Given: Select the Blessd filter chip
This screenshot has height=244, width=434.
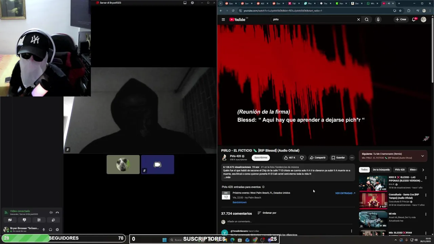Looking at the screenshot, I should point(413,169).
